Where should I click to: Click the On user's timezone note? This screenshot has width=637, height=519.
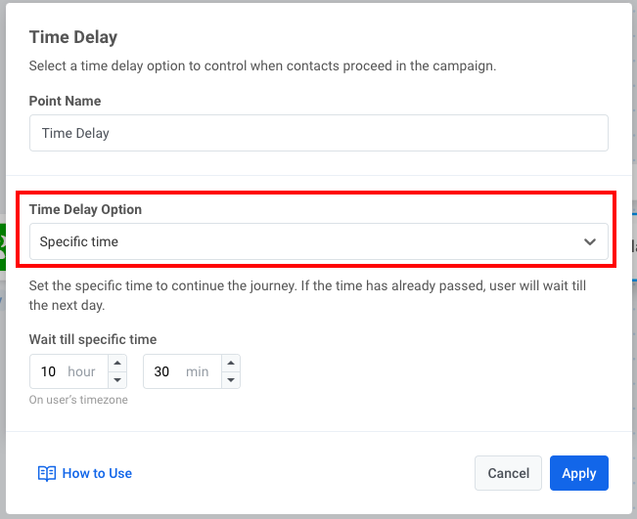(x=78, y=400)
